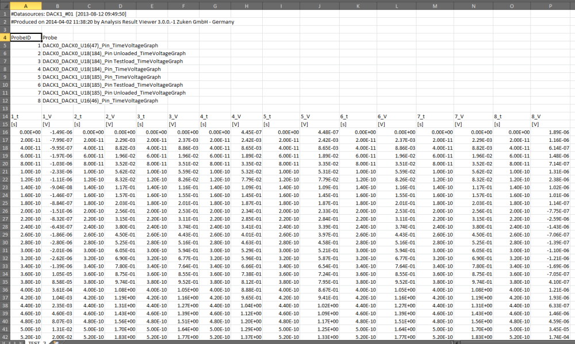The height and width of the screenshot is (344, 575).
Task: Select the '3_V' column label cell
Action: click(183, 117)
